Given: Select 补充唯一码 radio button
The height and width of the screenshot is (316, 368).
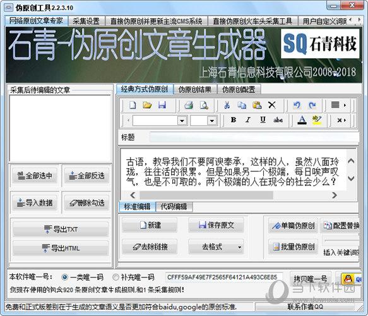Looking at the screenshot, I should [x=116, y=277].
